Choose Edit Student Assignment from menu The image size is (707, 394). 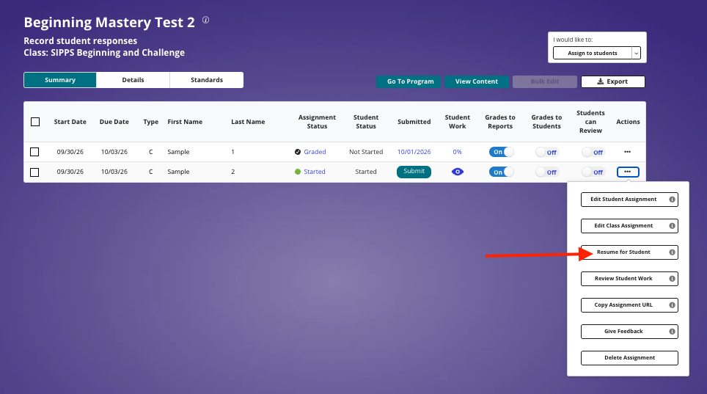(x=629, y=200)
